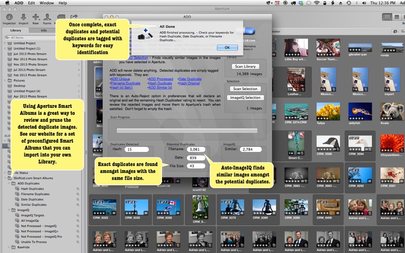The width and height of the screenshot is (405, 253).
Task: Open search settings for Hash Duplicates album
Action: tap(77, 189)
